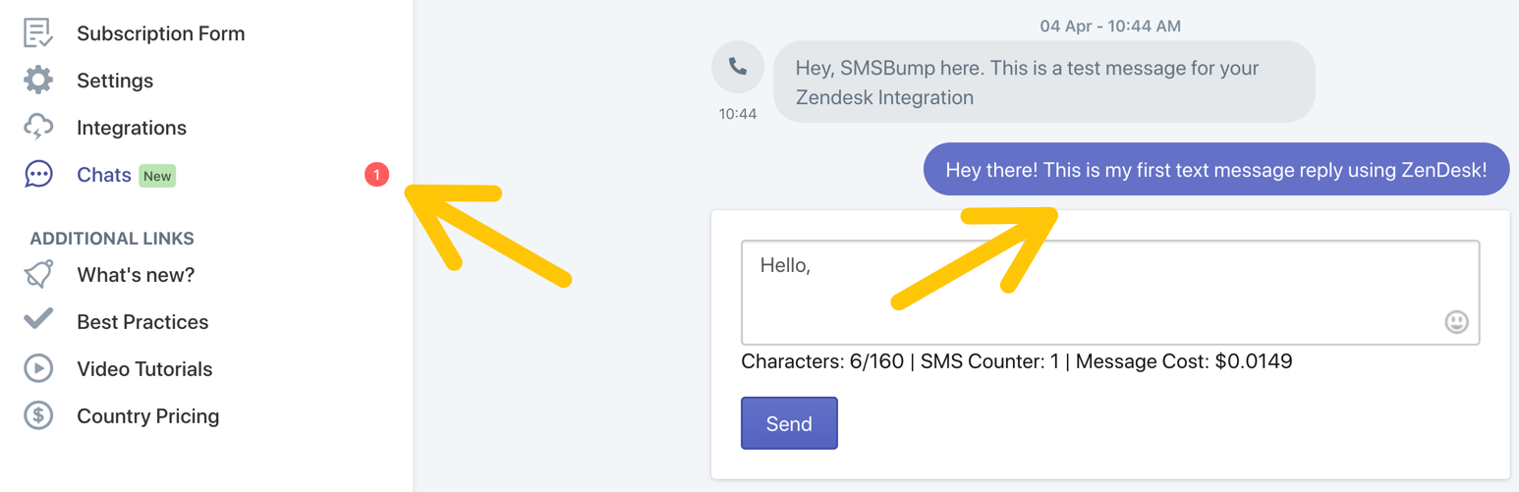Open the Settings gear icon

[38, 80]
